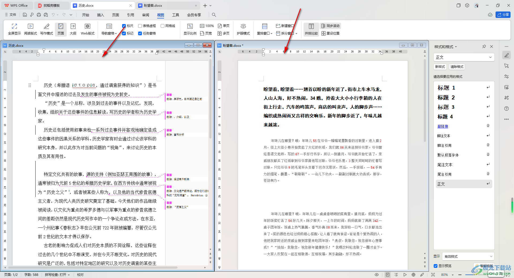Apply the hyperlink style
Image resolution: width=514 pixels, height=278 pixels.
coord(464,126)
